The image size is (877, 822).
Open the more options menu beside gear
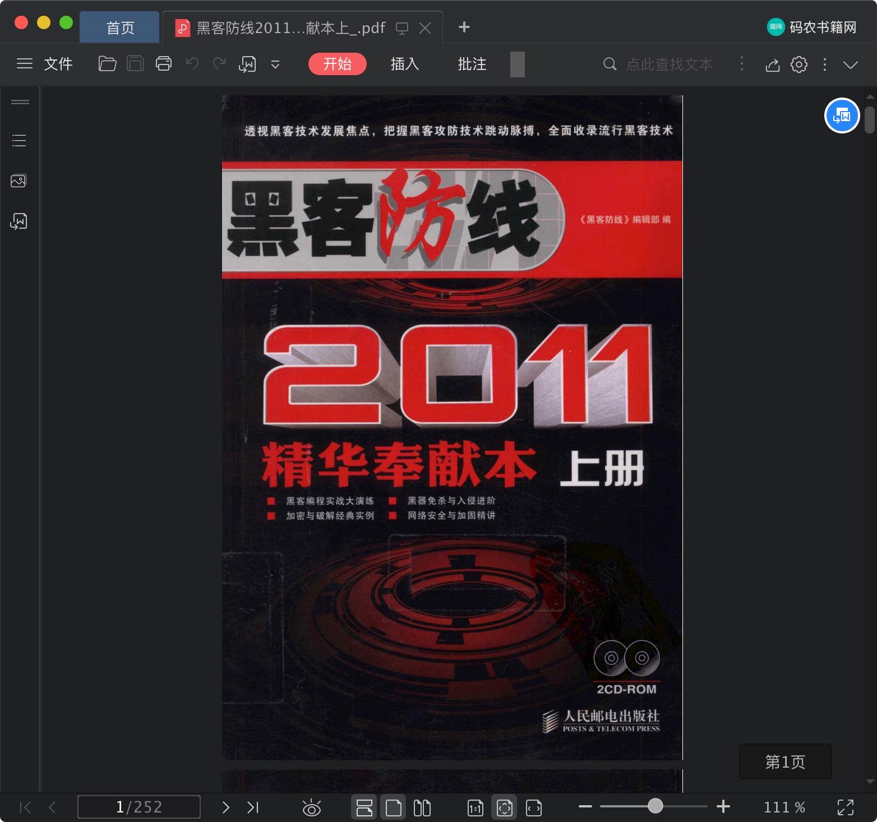(x=825, y=64)
